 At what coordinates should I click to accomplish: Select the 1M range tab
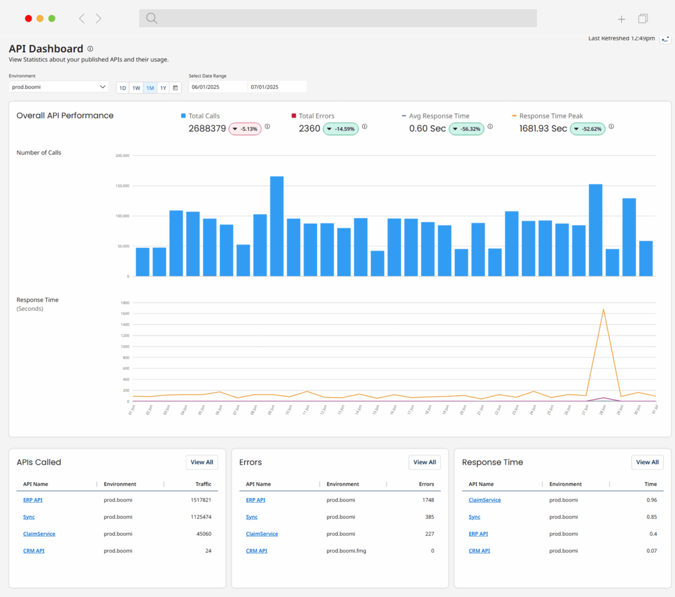pos(150,88)
